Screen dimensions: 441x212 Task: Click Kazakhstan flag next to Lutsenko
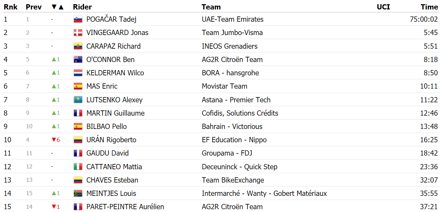tap(78, 100)
